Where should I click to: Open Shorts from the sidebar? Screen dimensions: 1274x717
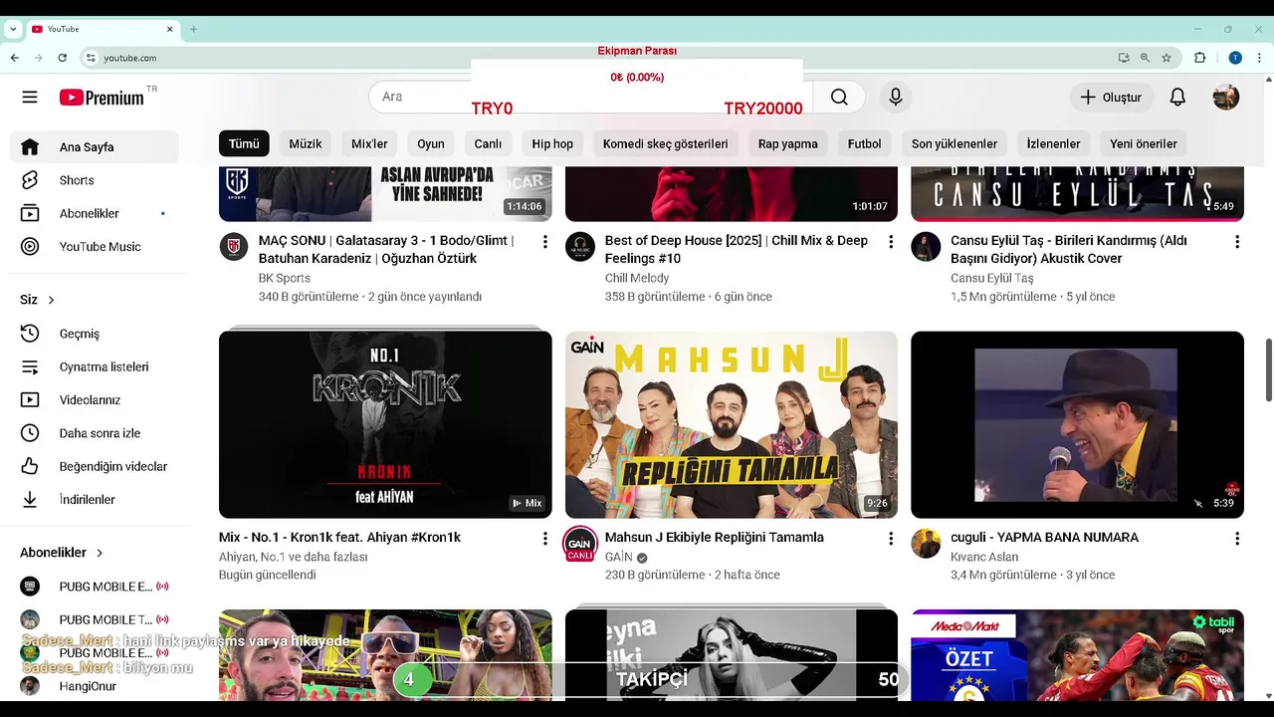pyautogui.click(x=95, y=180)
